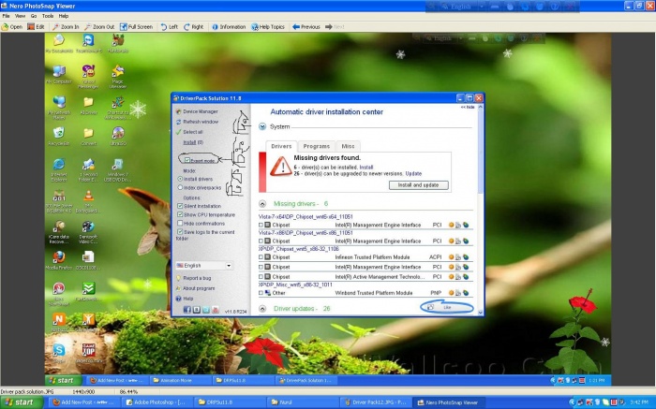Click the orange icon on the Infineon row
656x409 pixels.
coord(451,257)
